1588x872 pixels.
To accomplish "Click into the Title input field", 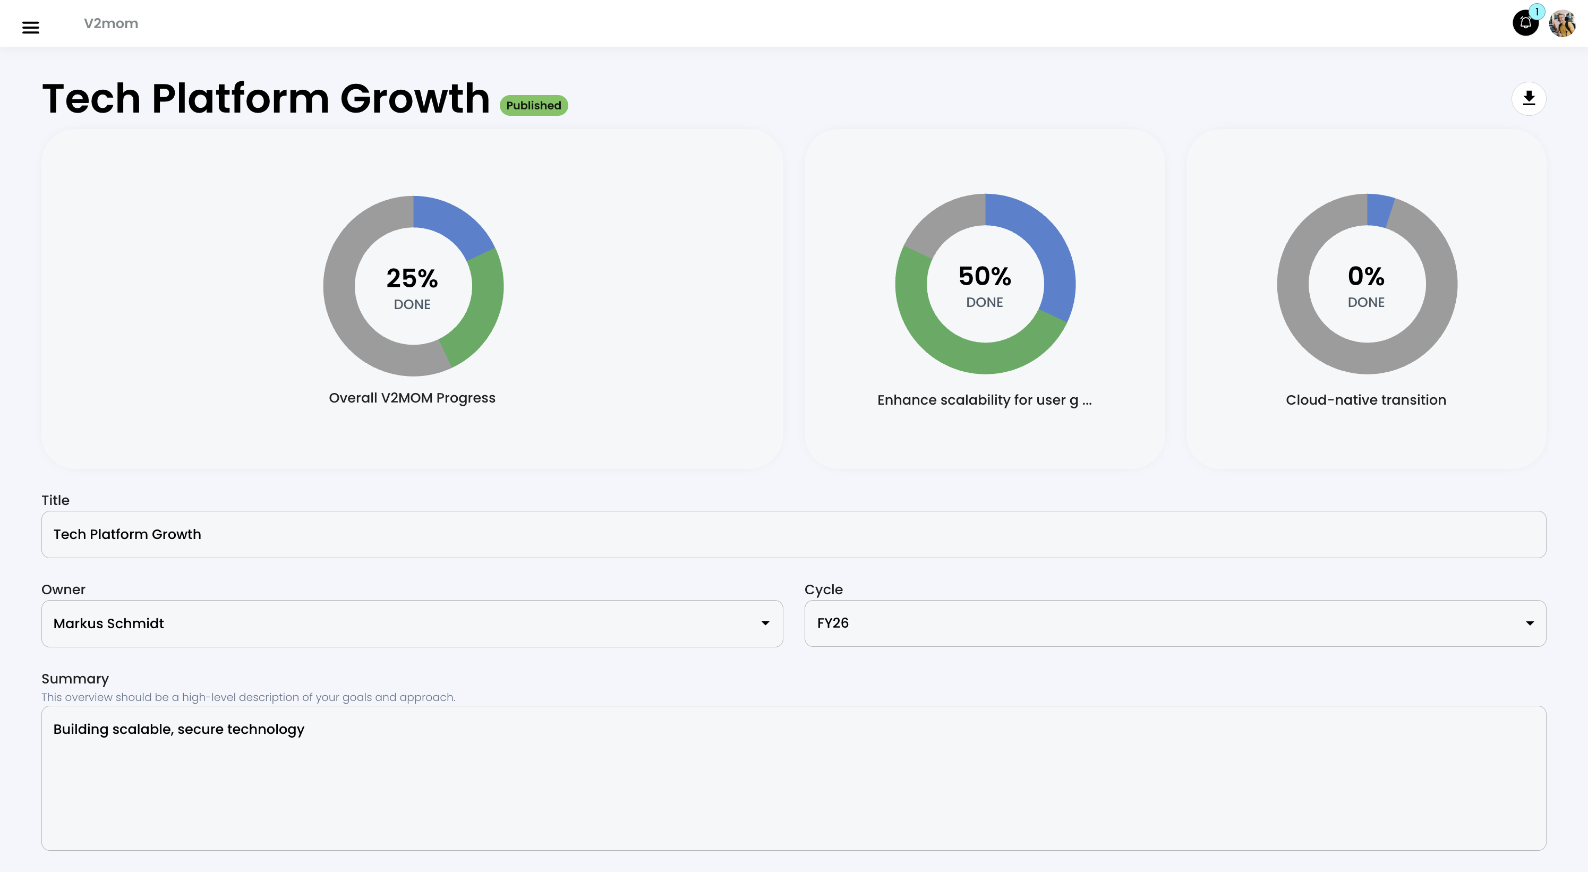I will 793,534.
